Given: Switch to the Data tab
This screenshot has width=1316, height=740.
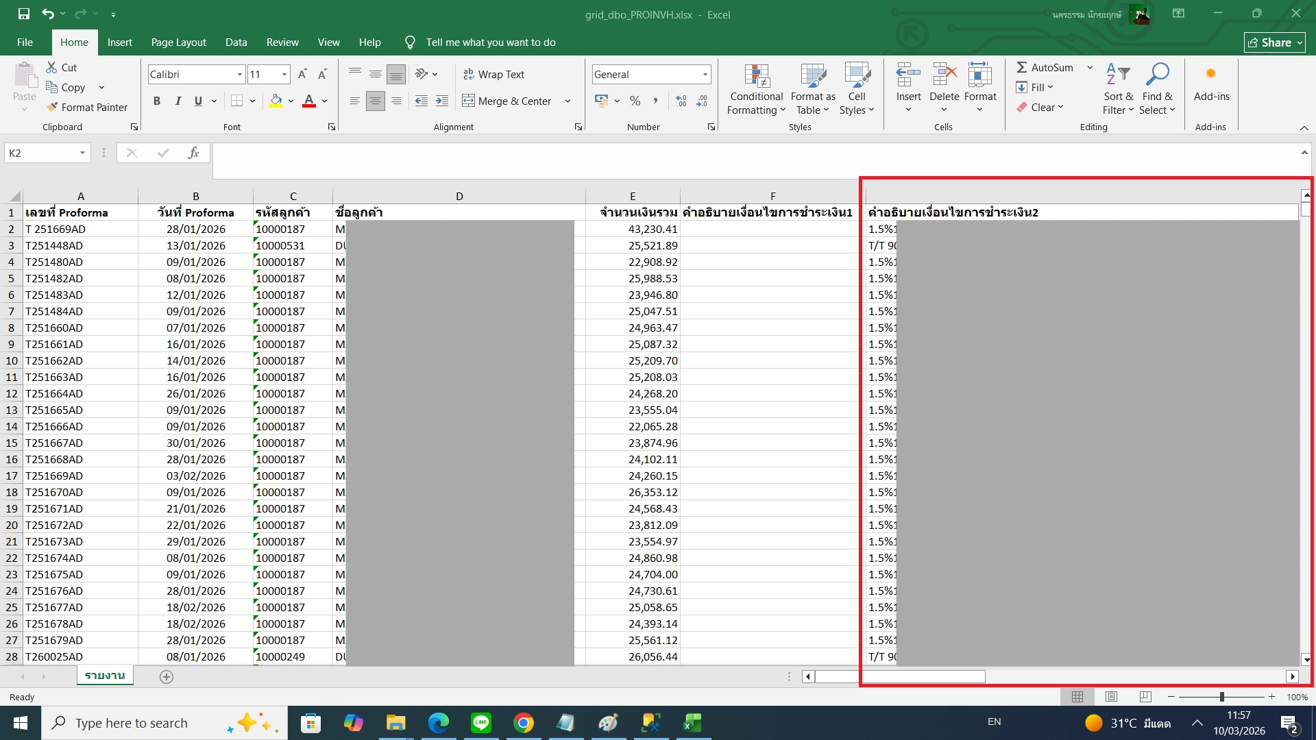Looking at the screenshot, I should coord(236,42).
